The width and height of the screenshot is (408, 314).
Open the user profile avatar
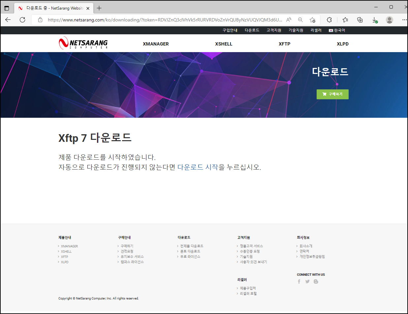(x=390, y=20)
